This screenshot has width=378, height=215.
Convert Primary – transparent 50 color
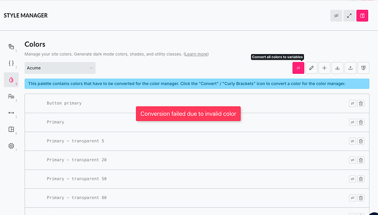[352, 179]
